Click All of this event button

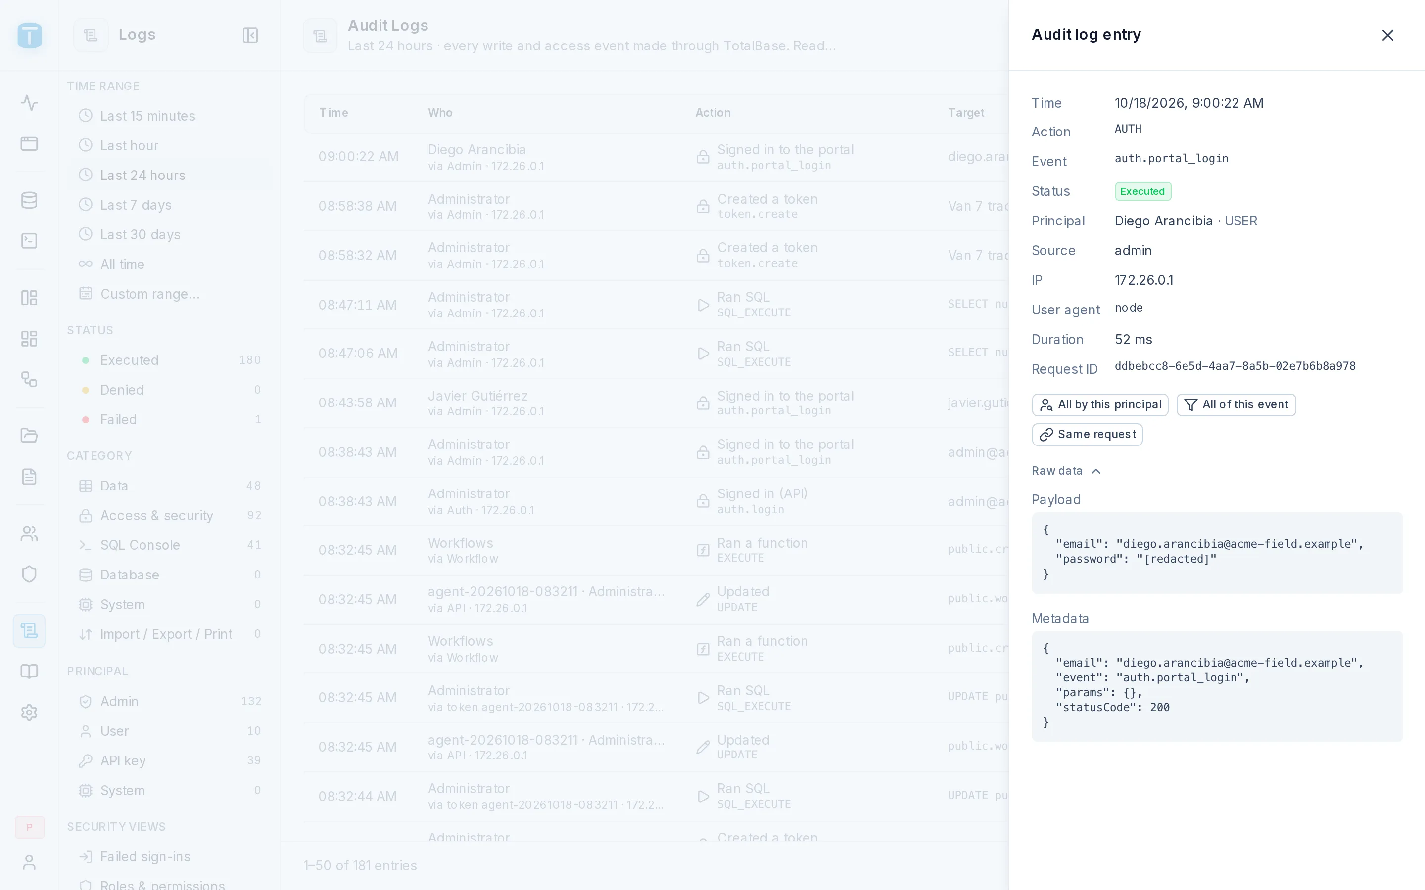point(1236,404)
